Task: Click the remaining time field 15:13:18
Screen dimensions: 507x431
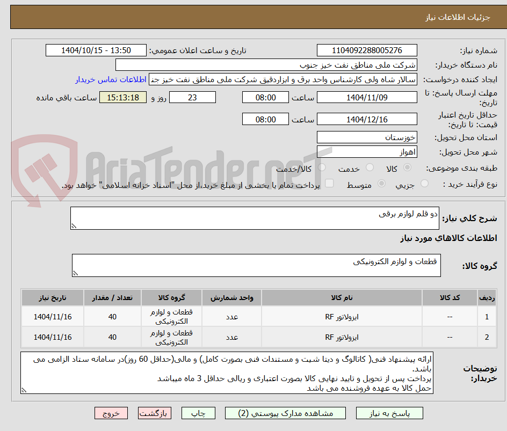Action: [123, 97]
